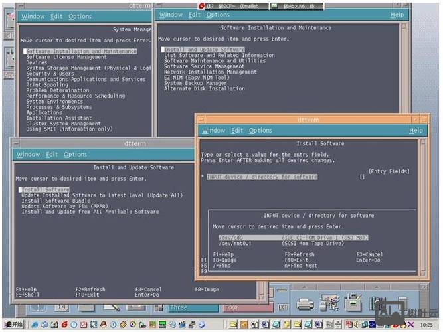Switch to workspace Three on CDE panel
This screenshot has width=443, height=332.
(179, 307)
